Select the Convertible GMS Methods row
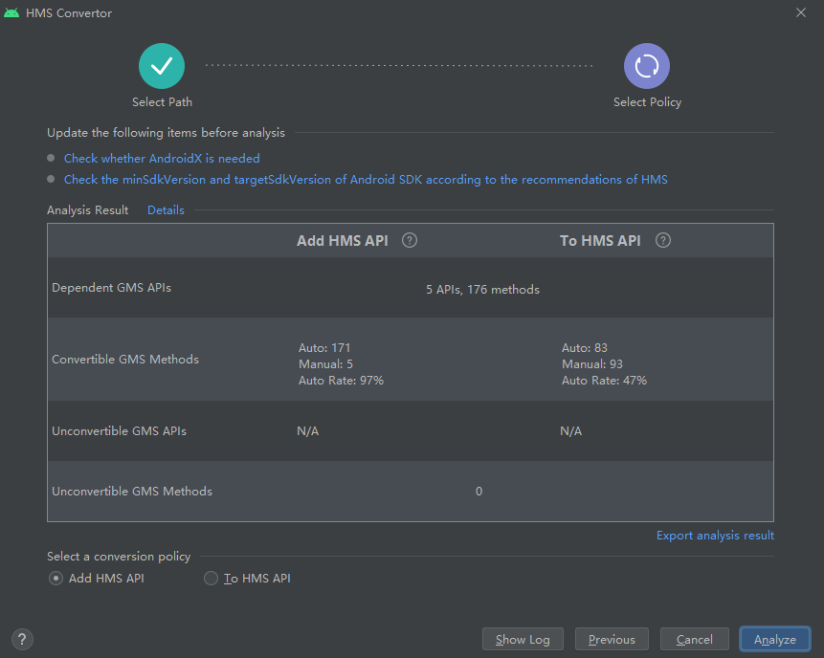The width and height of the screenshot is (824, 658). (x=410, y=360)
